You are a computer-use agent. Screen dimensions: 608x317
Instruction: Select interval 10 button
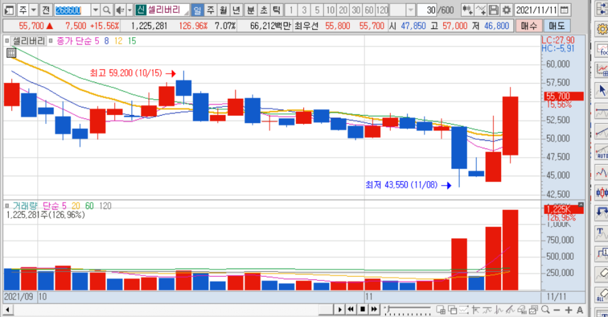pyautogui.click(x=330, y=10)
